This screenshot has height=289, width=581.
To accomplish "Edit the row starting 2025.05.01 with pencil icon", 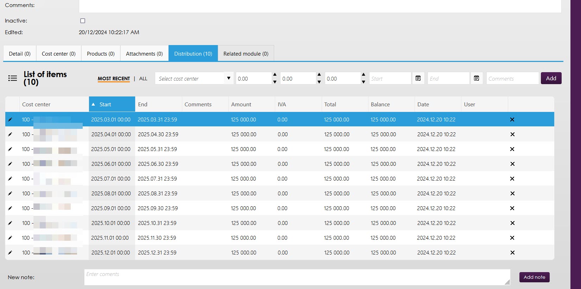I will [x=10, y=149].
